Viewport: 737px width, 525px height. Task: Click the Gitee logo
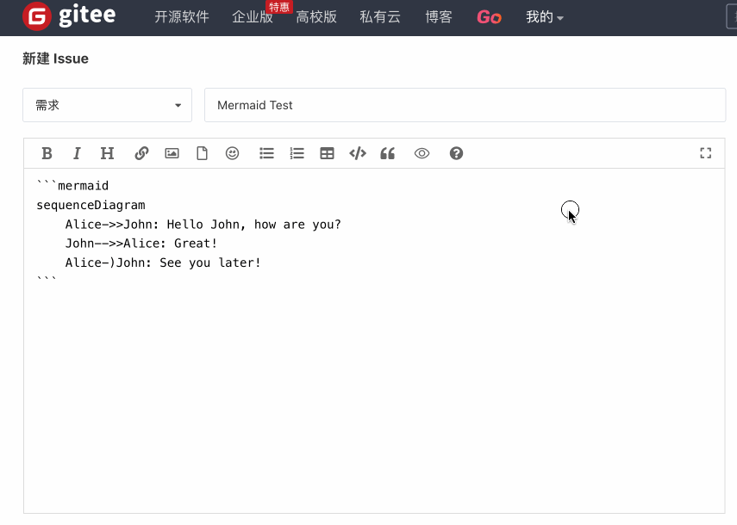click(69, 16)
